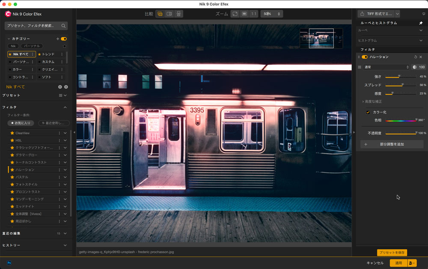Pin the ルーペとヒストグラム panel
This screenshot has width=428, height=269.
pos(421,23)
